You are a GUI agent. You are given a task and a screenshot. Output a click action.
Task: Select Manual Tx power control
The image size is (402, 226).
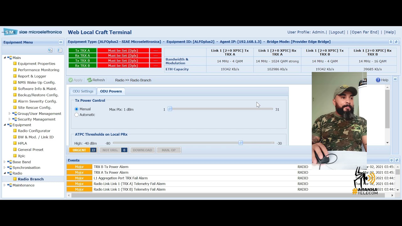click(x=76, y=109)
